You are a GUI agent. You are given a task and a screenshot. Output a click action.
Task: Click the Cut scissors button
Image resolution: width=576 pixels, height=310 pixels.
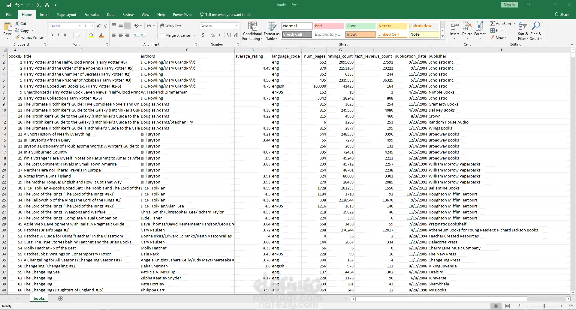(x=20, y=23)
